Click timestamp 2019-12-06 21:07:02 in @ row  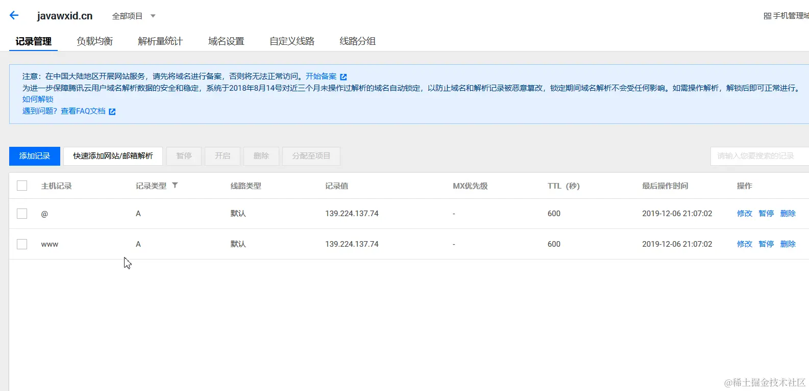pyautogui.click(x=677, y=214)
